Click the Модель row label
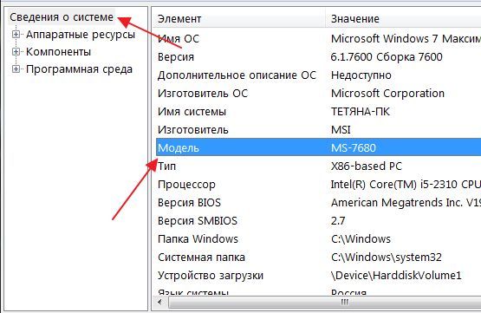Viewport: 481px width, 313px height. tap(179, 148)
